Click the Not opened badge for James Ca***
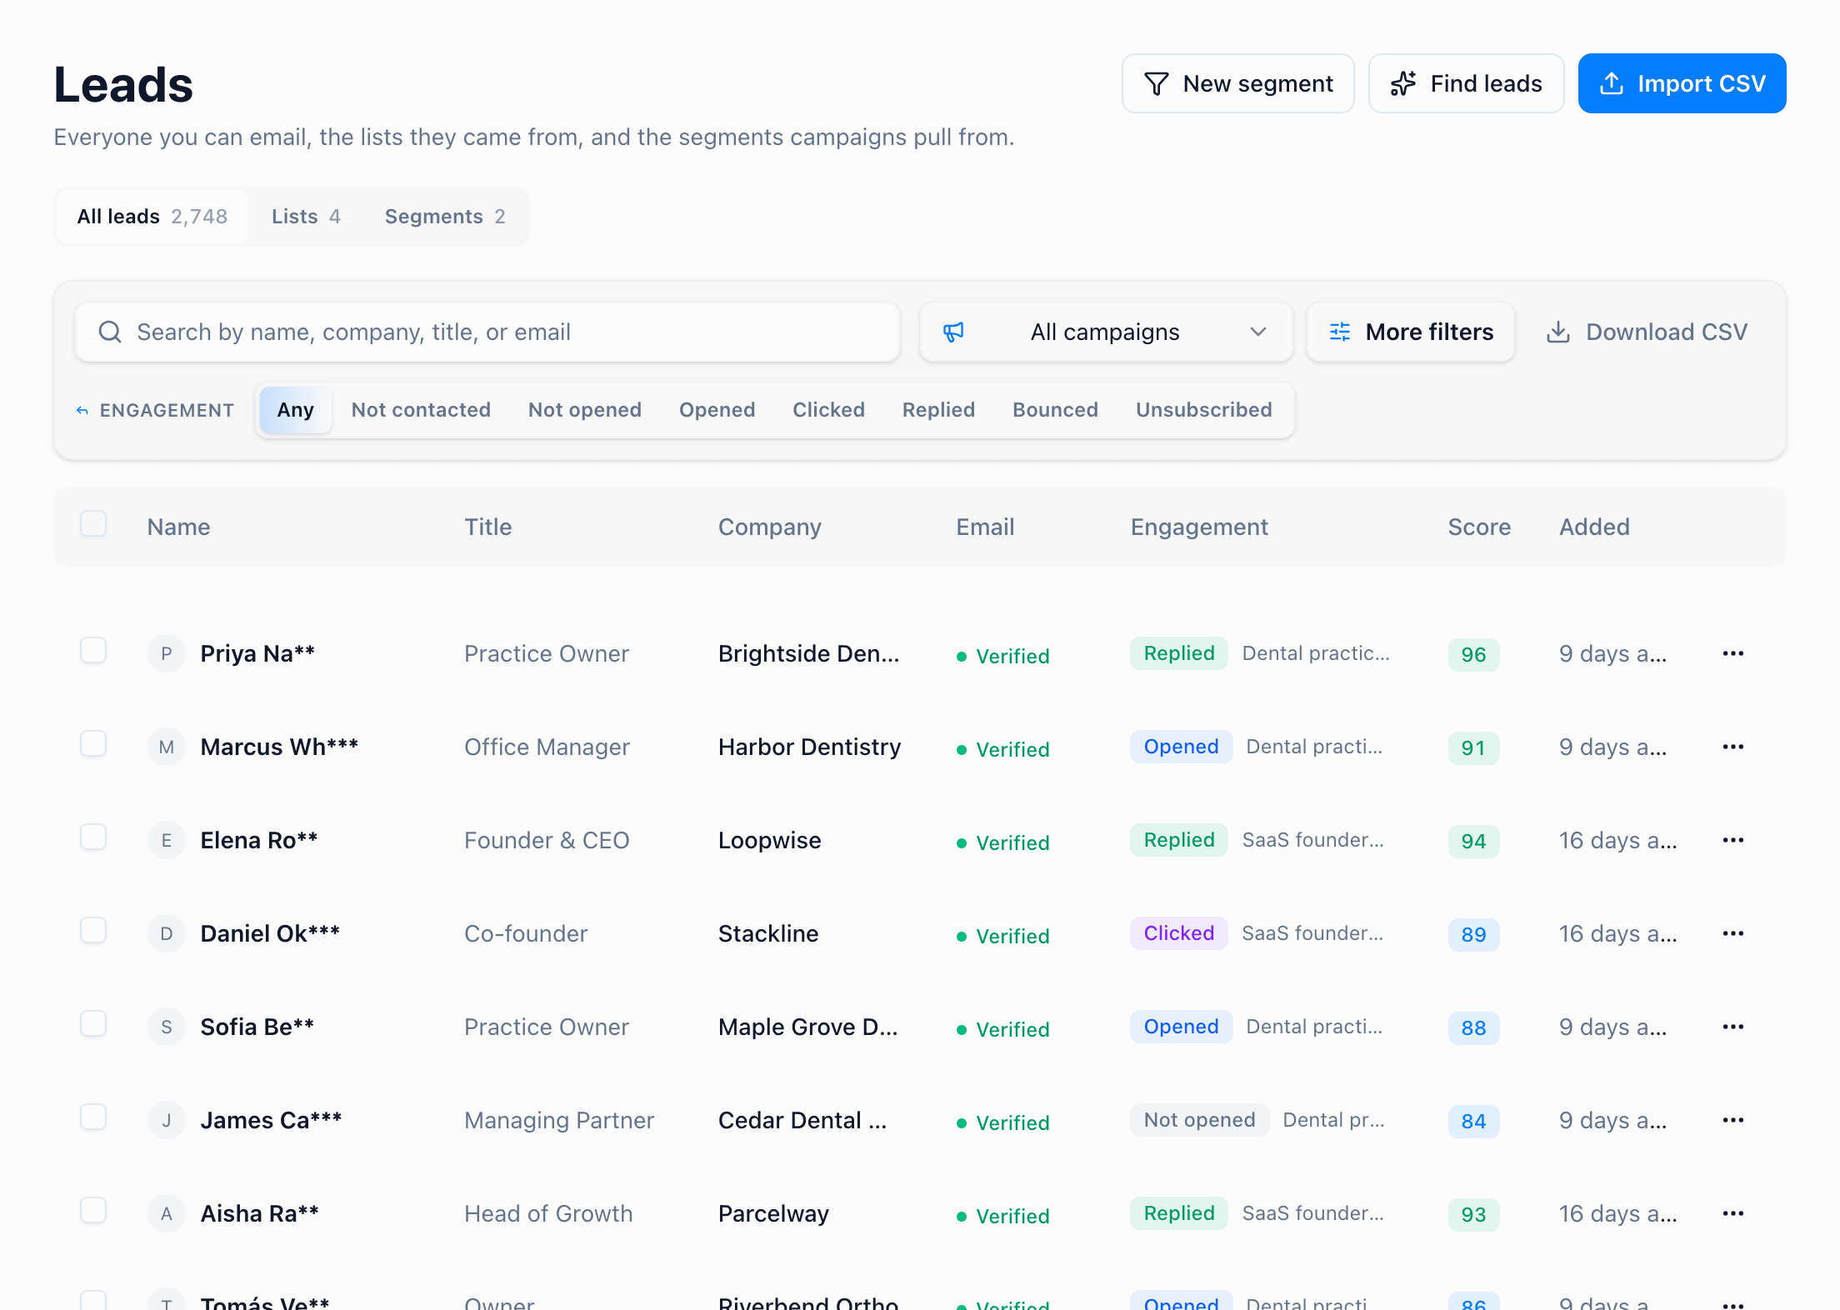 [x=1200, y=1120]
